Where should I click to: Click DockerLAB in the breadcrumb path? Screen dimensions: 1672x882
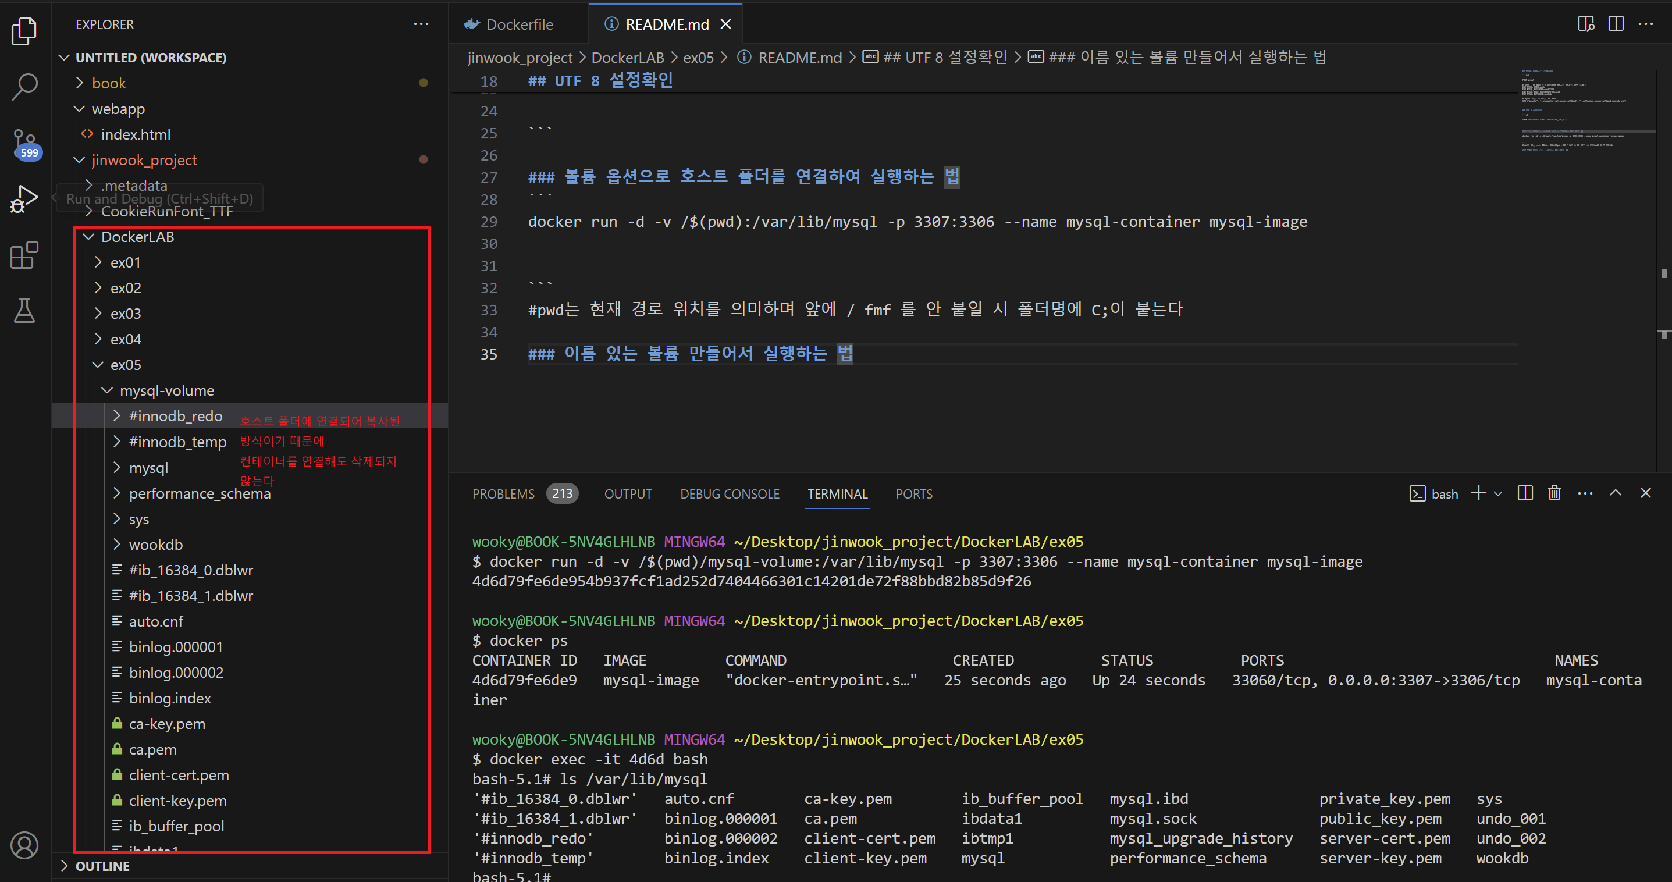627,58
